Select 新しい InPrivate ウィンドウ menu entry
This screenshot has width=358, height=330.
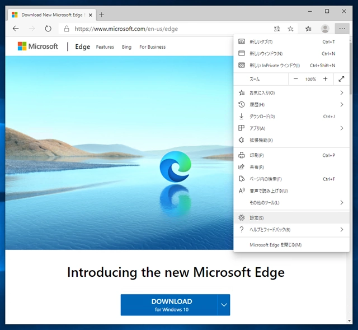291,66
